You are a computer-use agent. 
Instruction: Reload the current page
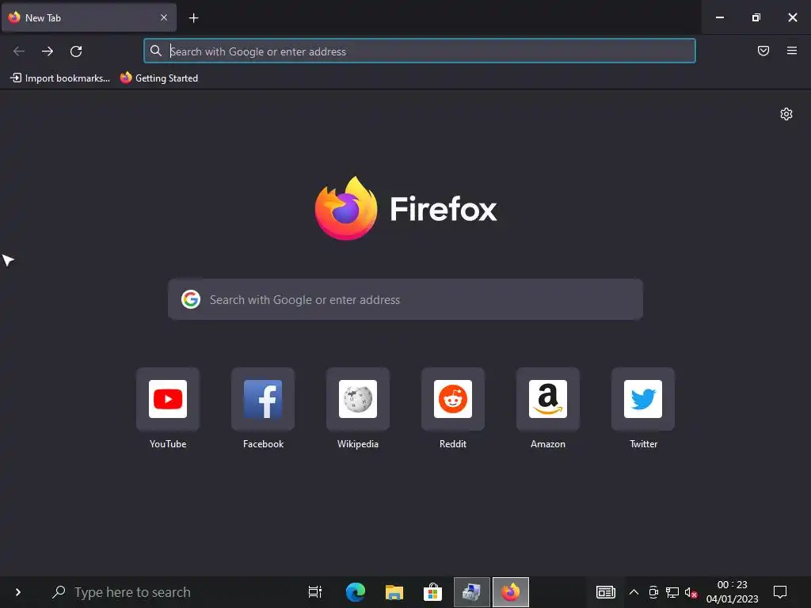point(76,51)
